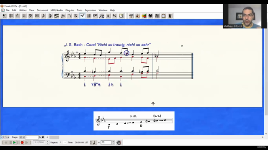This screenshot has height=150, width=268.
Task: Click the Stop playback button
Action: [x=10, y=142]
